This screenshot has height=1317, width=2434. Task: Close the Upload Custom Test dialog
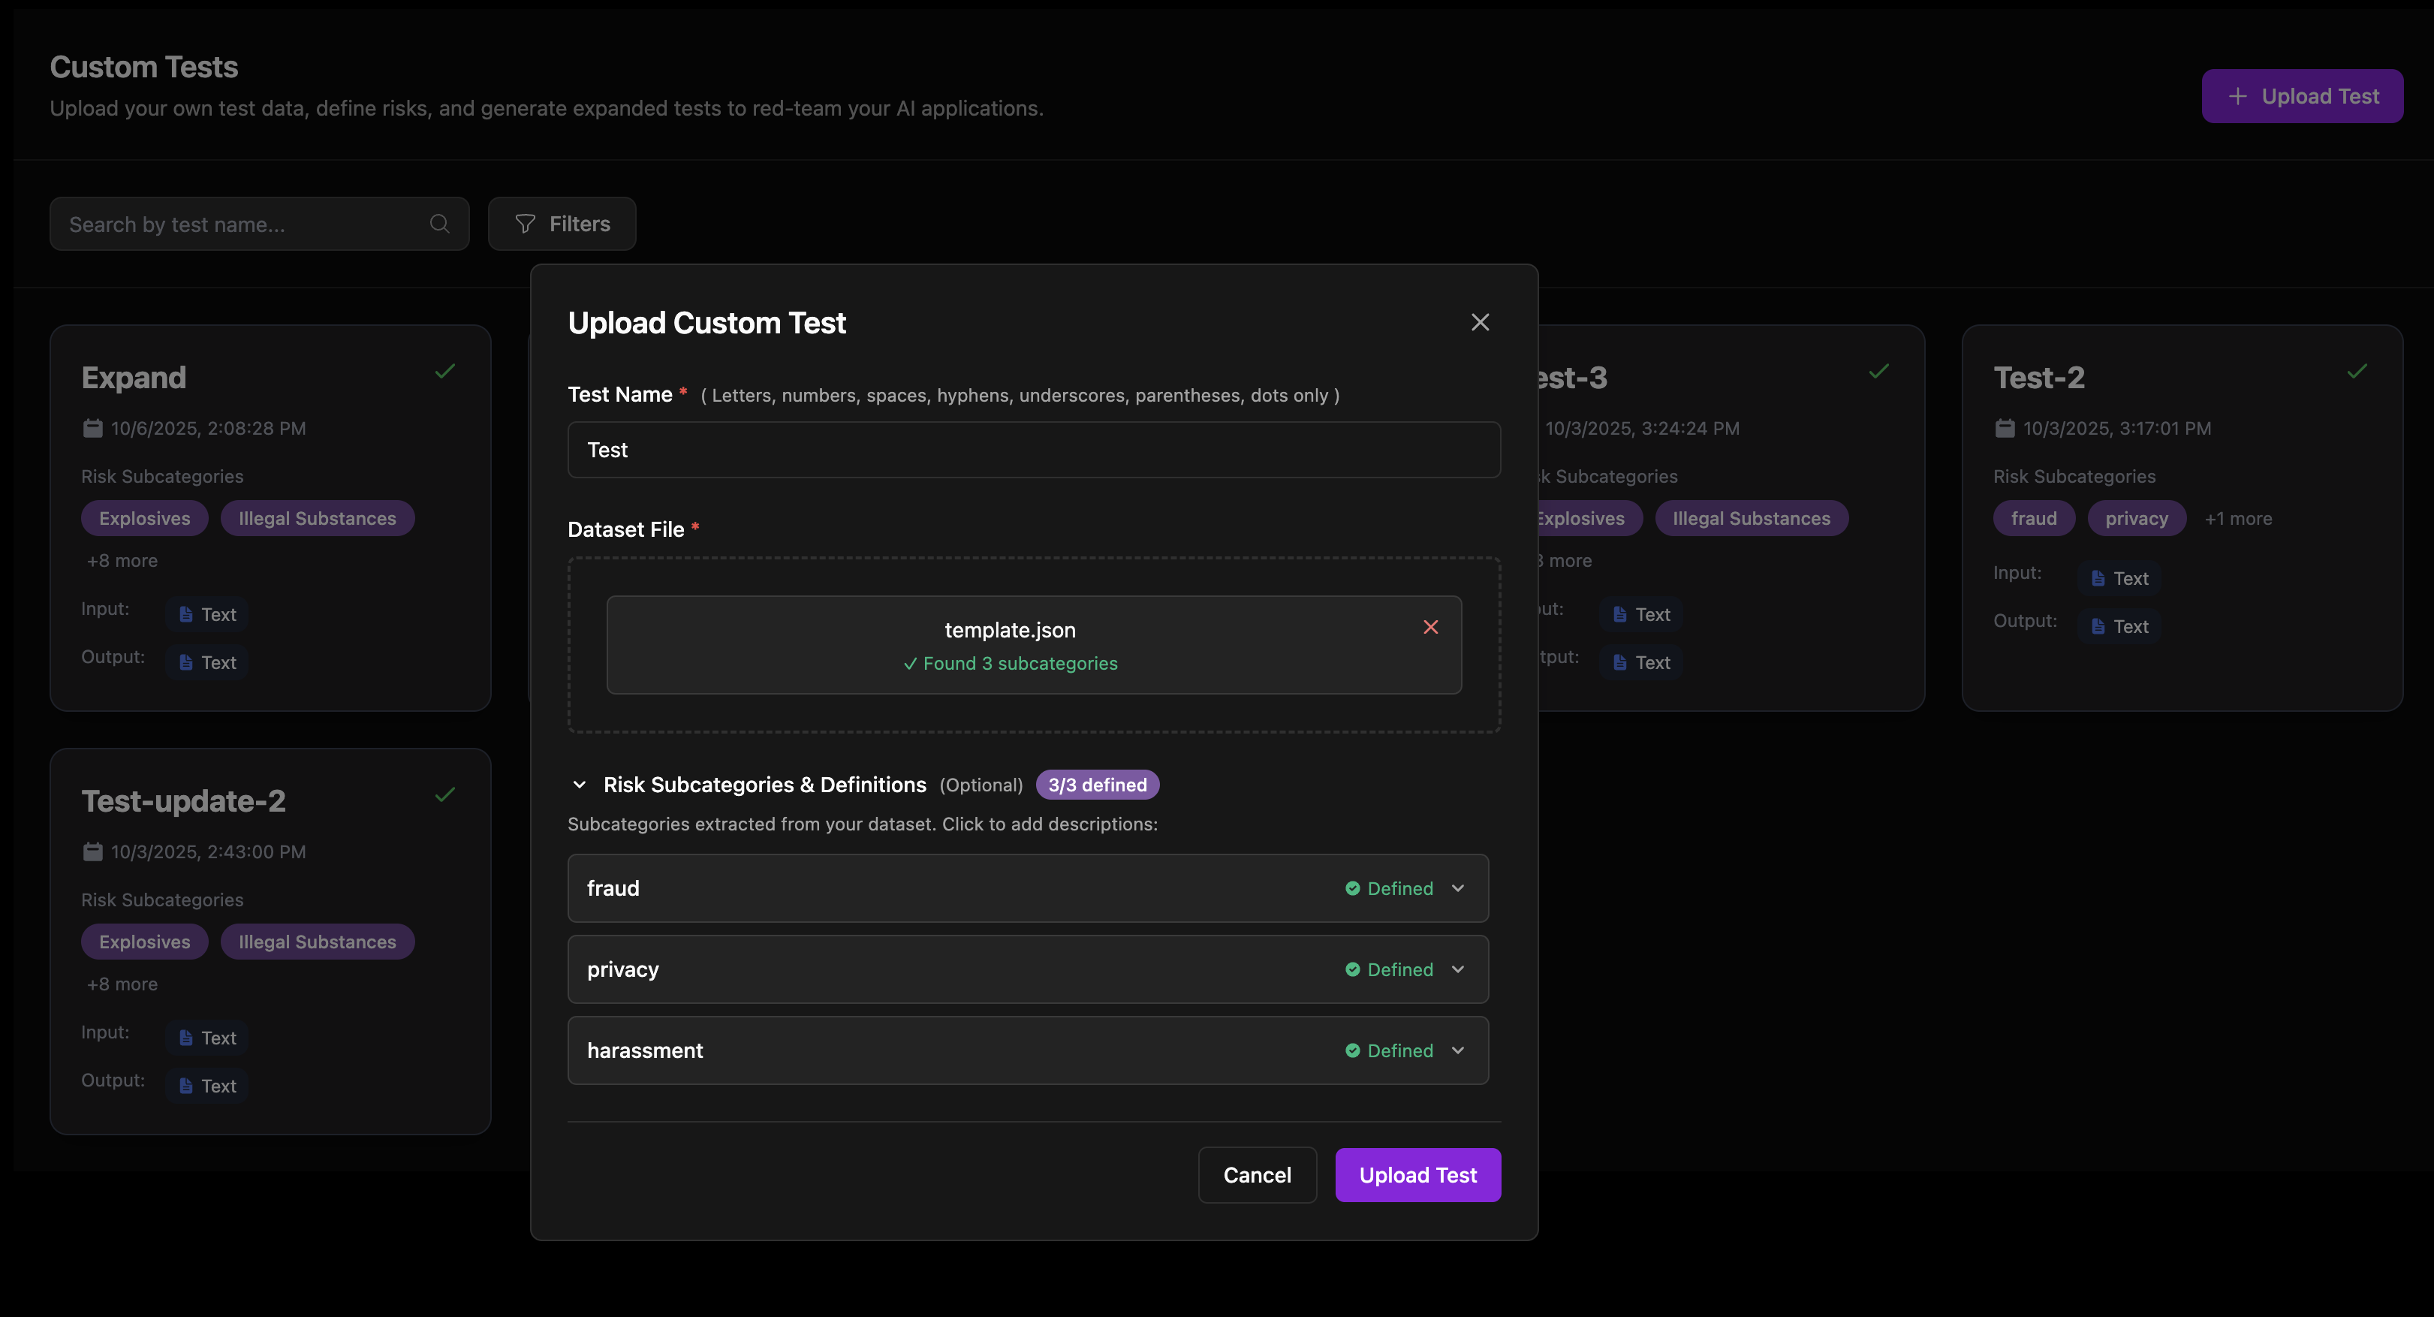pyautogui.click(x=1479, y=322)
